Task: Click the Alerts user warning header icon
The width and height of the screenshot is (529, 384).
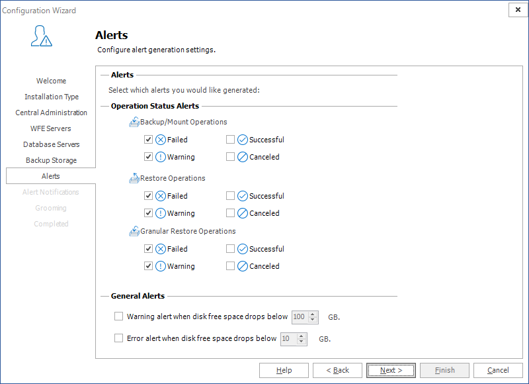Action: [x=41, y=36]
